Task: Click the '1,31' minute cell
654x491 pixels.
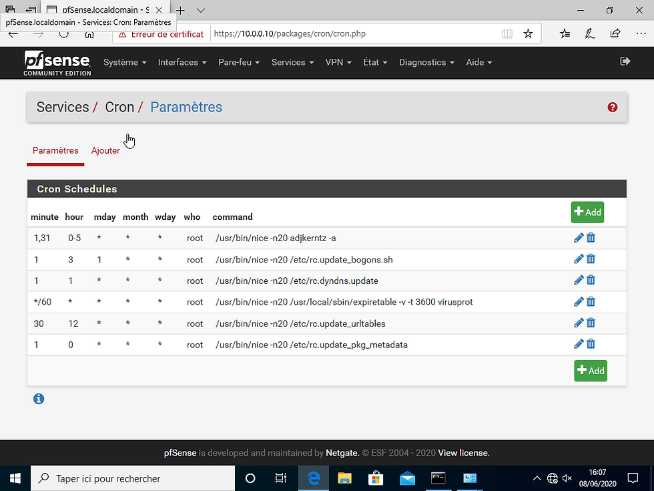Action: pos(42,238)
